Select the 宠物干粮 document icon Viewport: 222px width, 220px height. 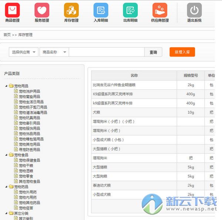point(16,165)
